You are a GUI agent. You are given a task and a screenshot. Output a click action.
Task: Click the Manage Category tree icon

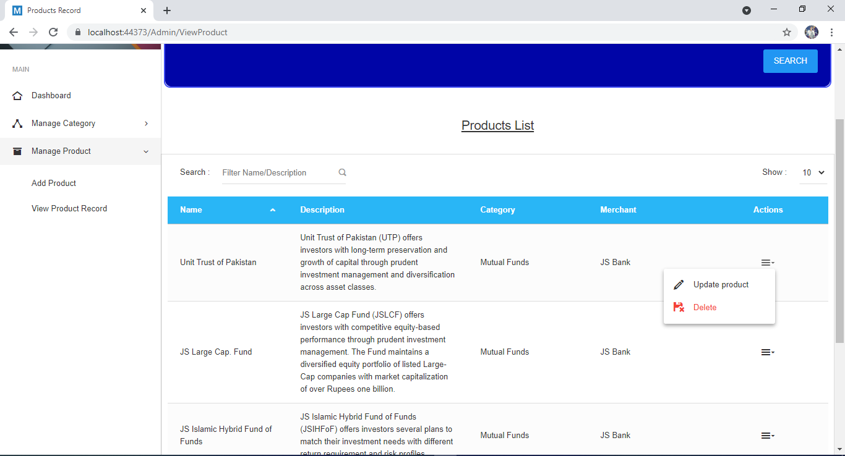click(x=17, y=124)
